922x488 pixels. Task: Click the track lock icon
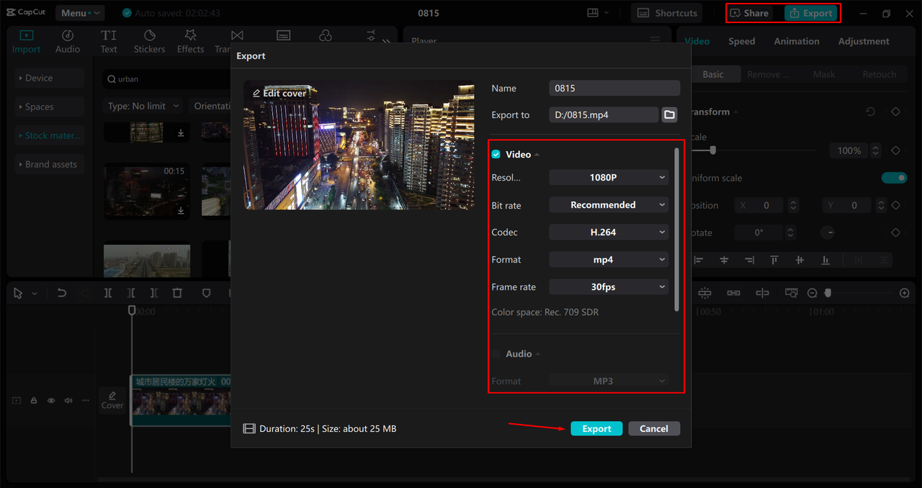tap(34, 400)
